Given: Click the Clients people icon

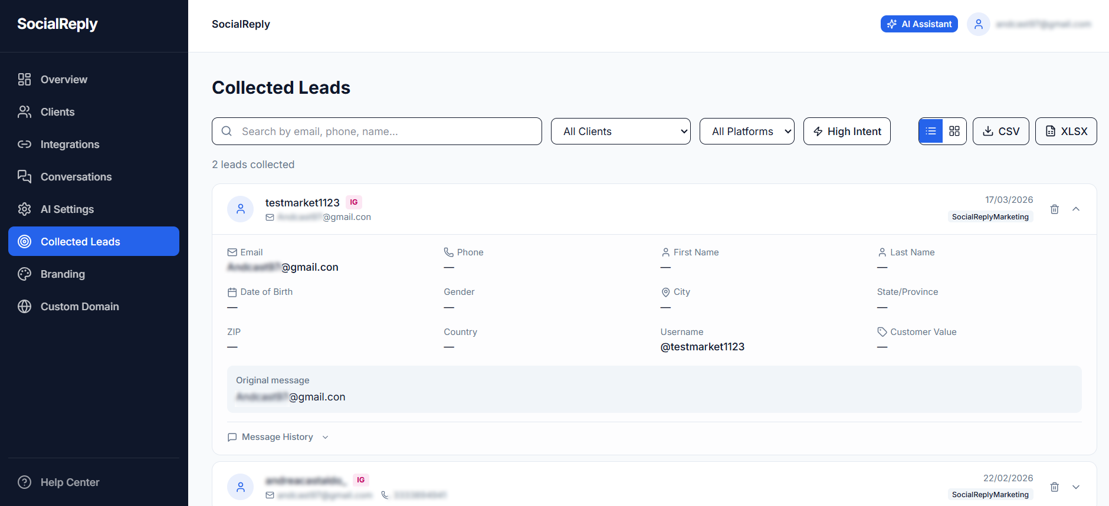Looking at the screenshot, I should point(24,112).
